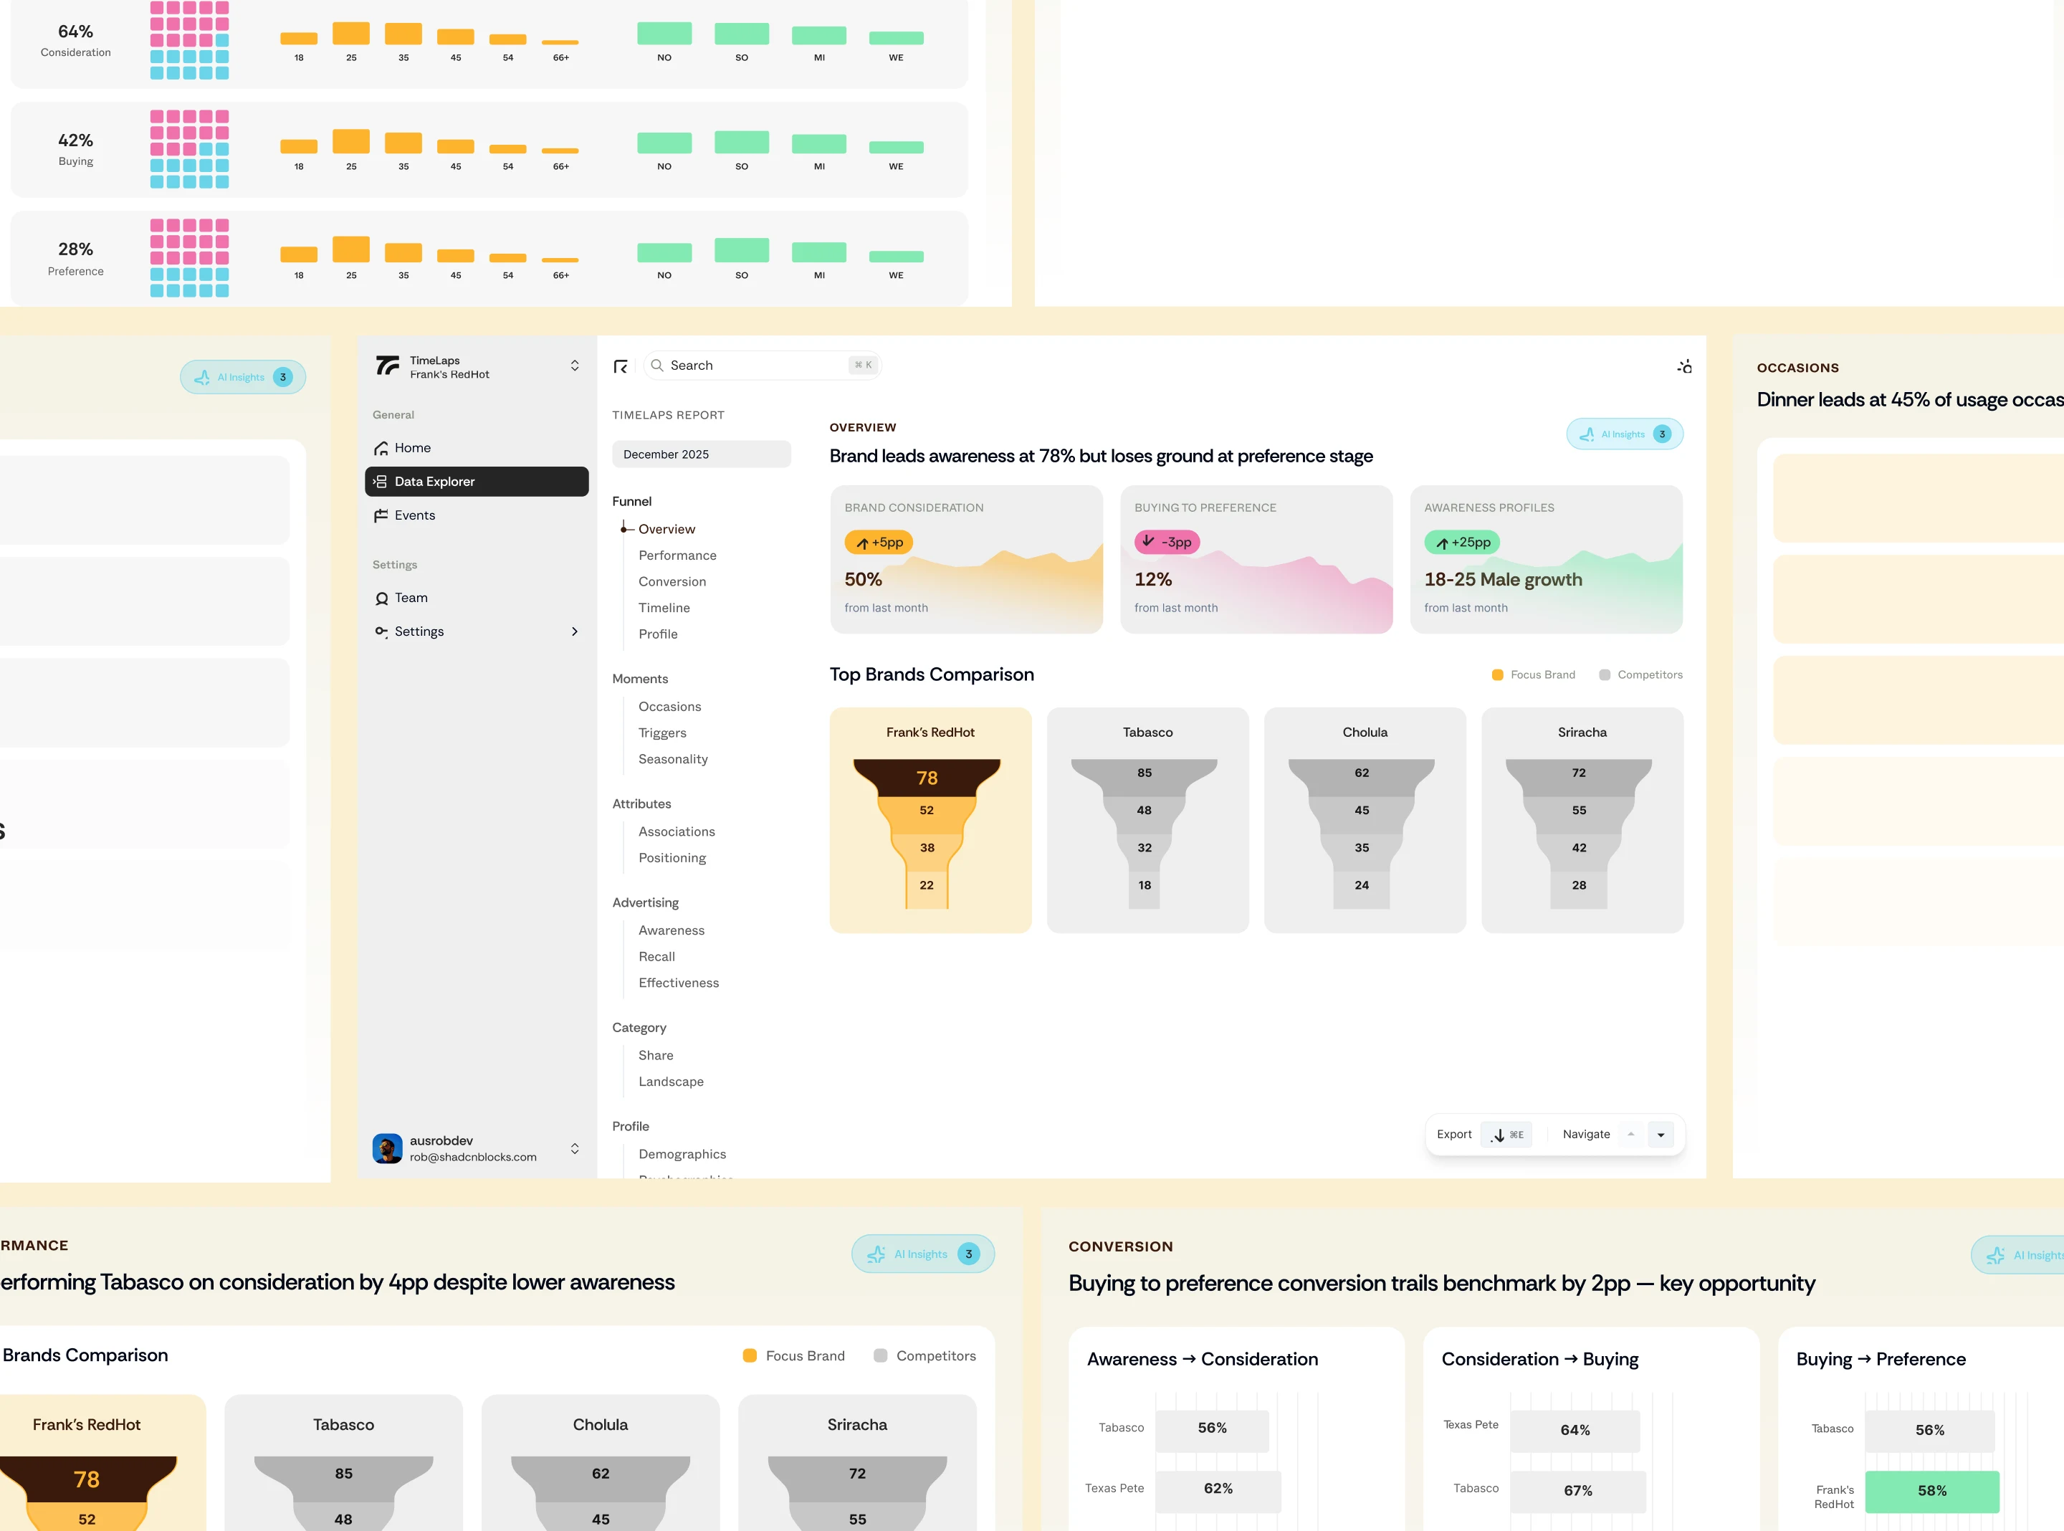Viewport: 2064px width, 1531px height.
Task: Click the Navigate down arrow button
Action: coord(1661,1135)
